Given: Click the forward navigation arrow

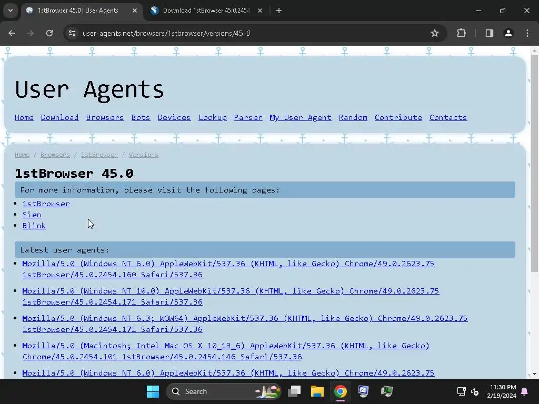Looking at the screenshot, I should click(31, 33).
